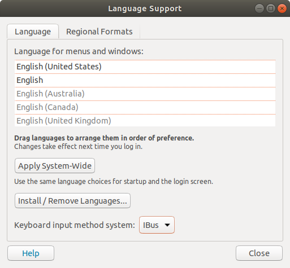Click the Keyboard input method system label
The image size is (290, 268).
75,225
